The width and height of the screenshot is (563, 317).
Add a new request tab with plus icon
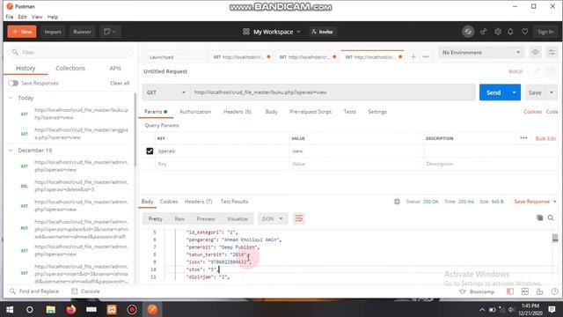pyautogui.click(x=413, y=56)
